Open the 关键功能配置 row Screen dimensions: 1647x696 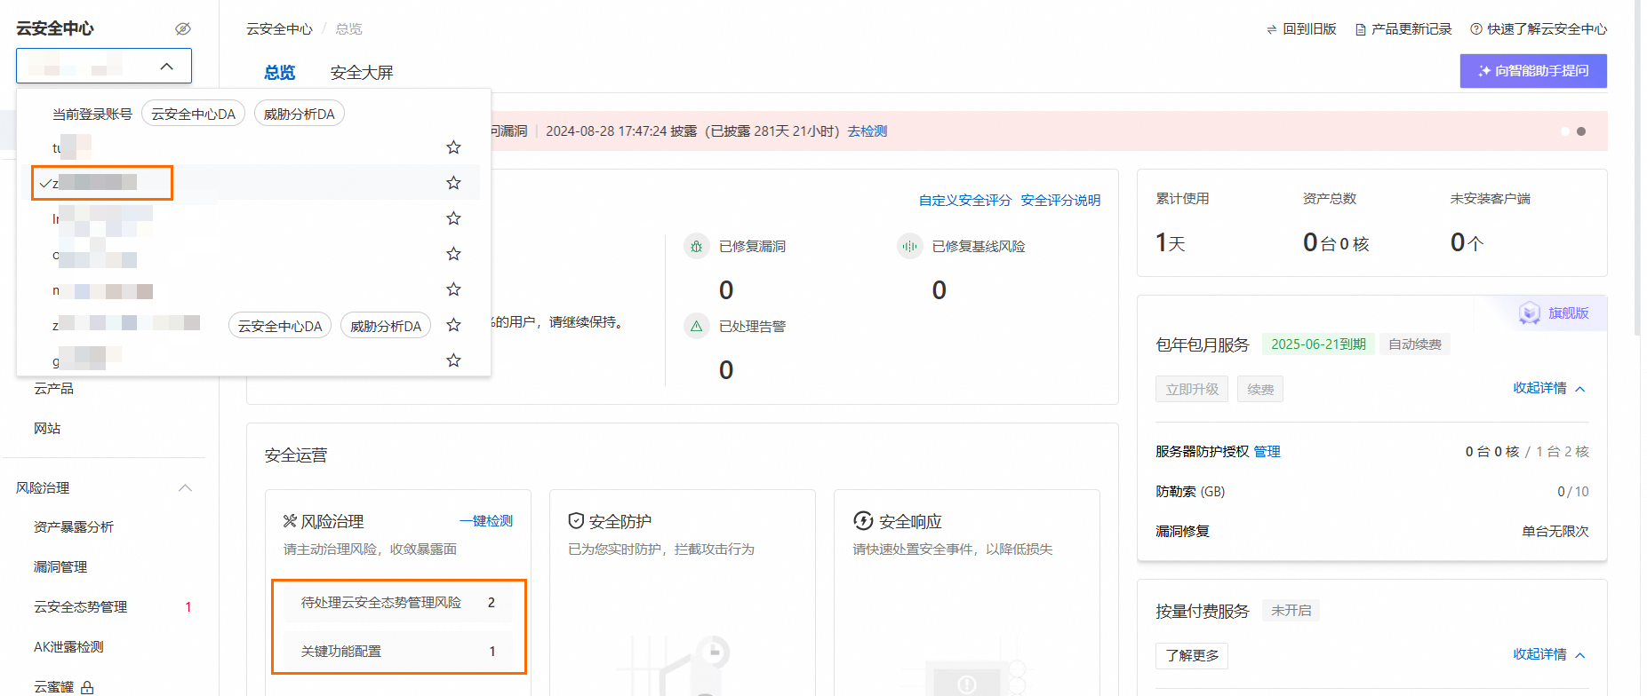click(x=398, y=652)
